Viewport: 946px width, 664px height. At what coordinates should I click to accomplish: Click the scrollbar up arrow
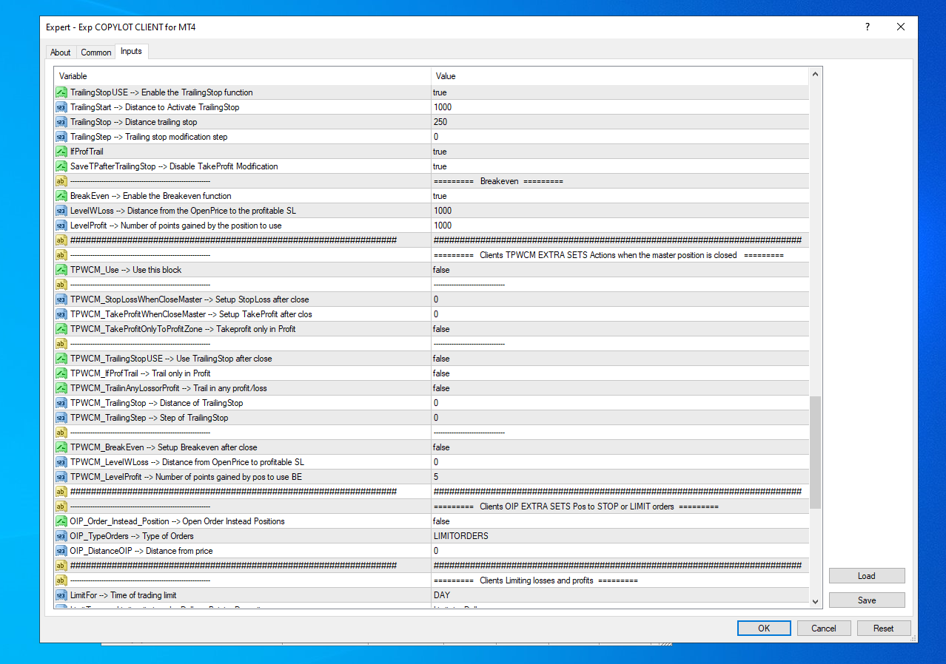(816, 74)
